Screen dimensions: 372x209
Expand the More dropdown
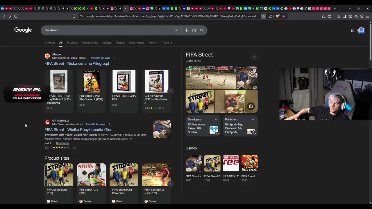pyautogui.click(x=153, y=43)
